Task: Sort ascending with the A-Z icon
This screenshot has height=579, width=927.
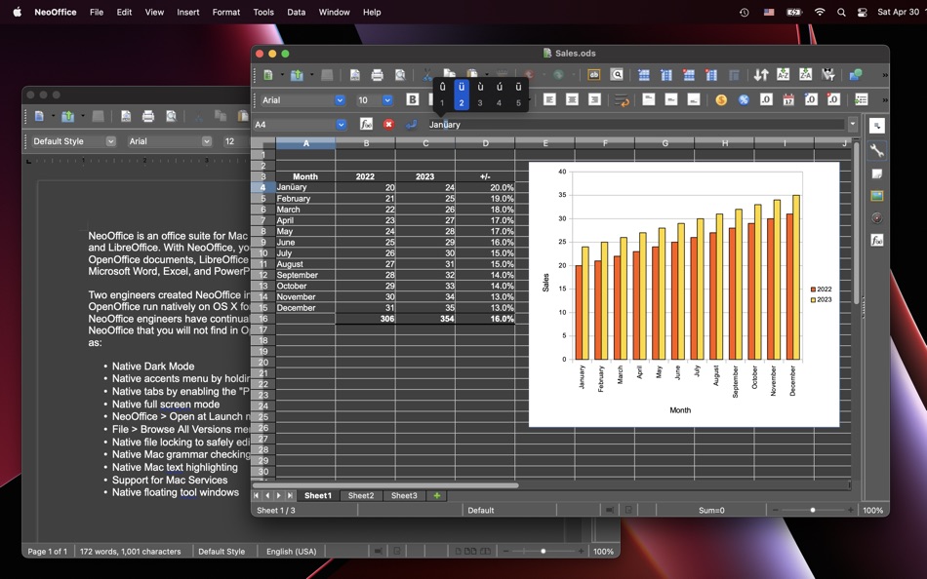Action: coord(783,74)
